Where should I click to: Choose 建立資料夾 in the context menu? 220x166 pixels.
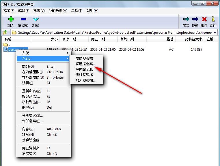point(43,148)
